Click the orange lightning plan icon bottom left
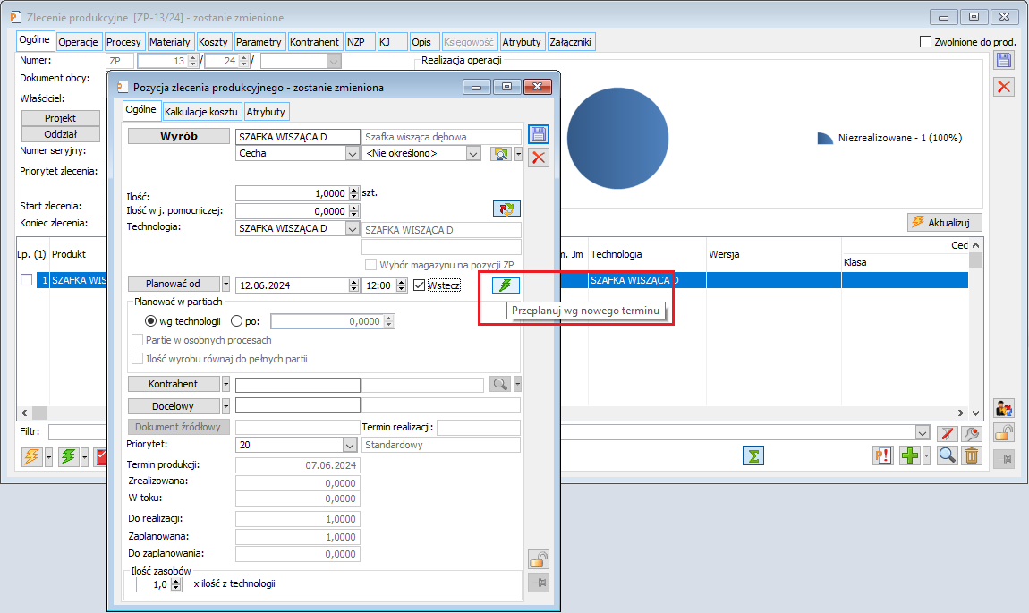The width and height of the screenshot is (1029, 613). (x=31, y=456)
